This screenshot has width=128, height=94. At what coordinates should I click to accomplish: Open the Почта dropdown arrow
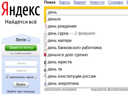(29, 40)
